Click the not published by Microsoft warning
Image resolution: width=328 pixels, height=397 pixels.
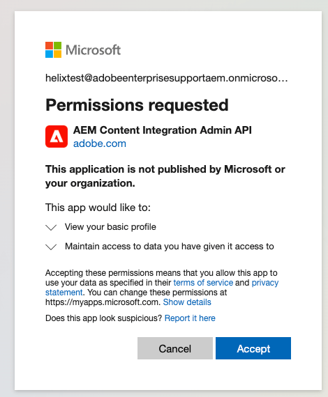pos(165,176)
